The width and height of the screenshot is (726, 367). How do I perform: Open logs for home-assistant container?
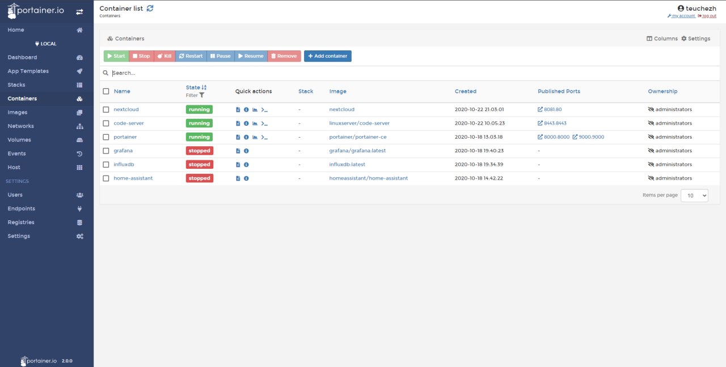[238, 178]
